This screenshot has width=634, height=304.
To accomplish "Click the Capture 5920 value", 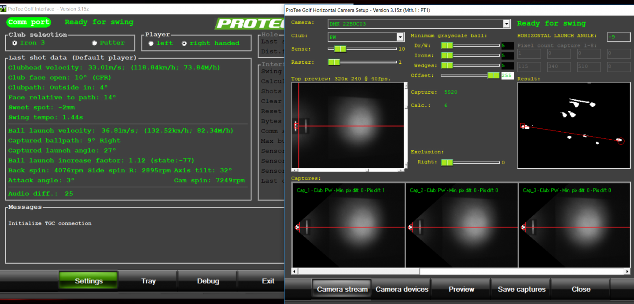I will [451, 92].
